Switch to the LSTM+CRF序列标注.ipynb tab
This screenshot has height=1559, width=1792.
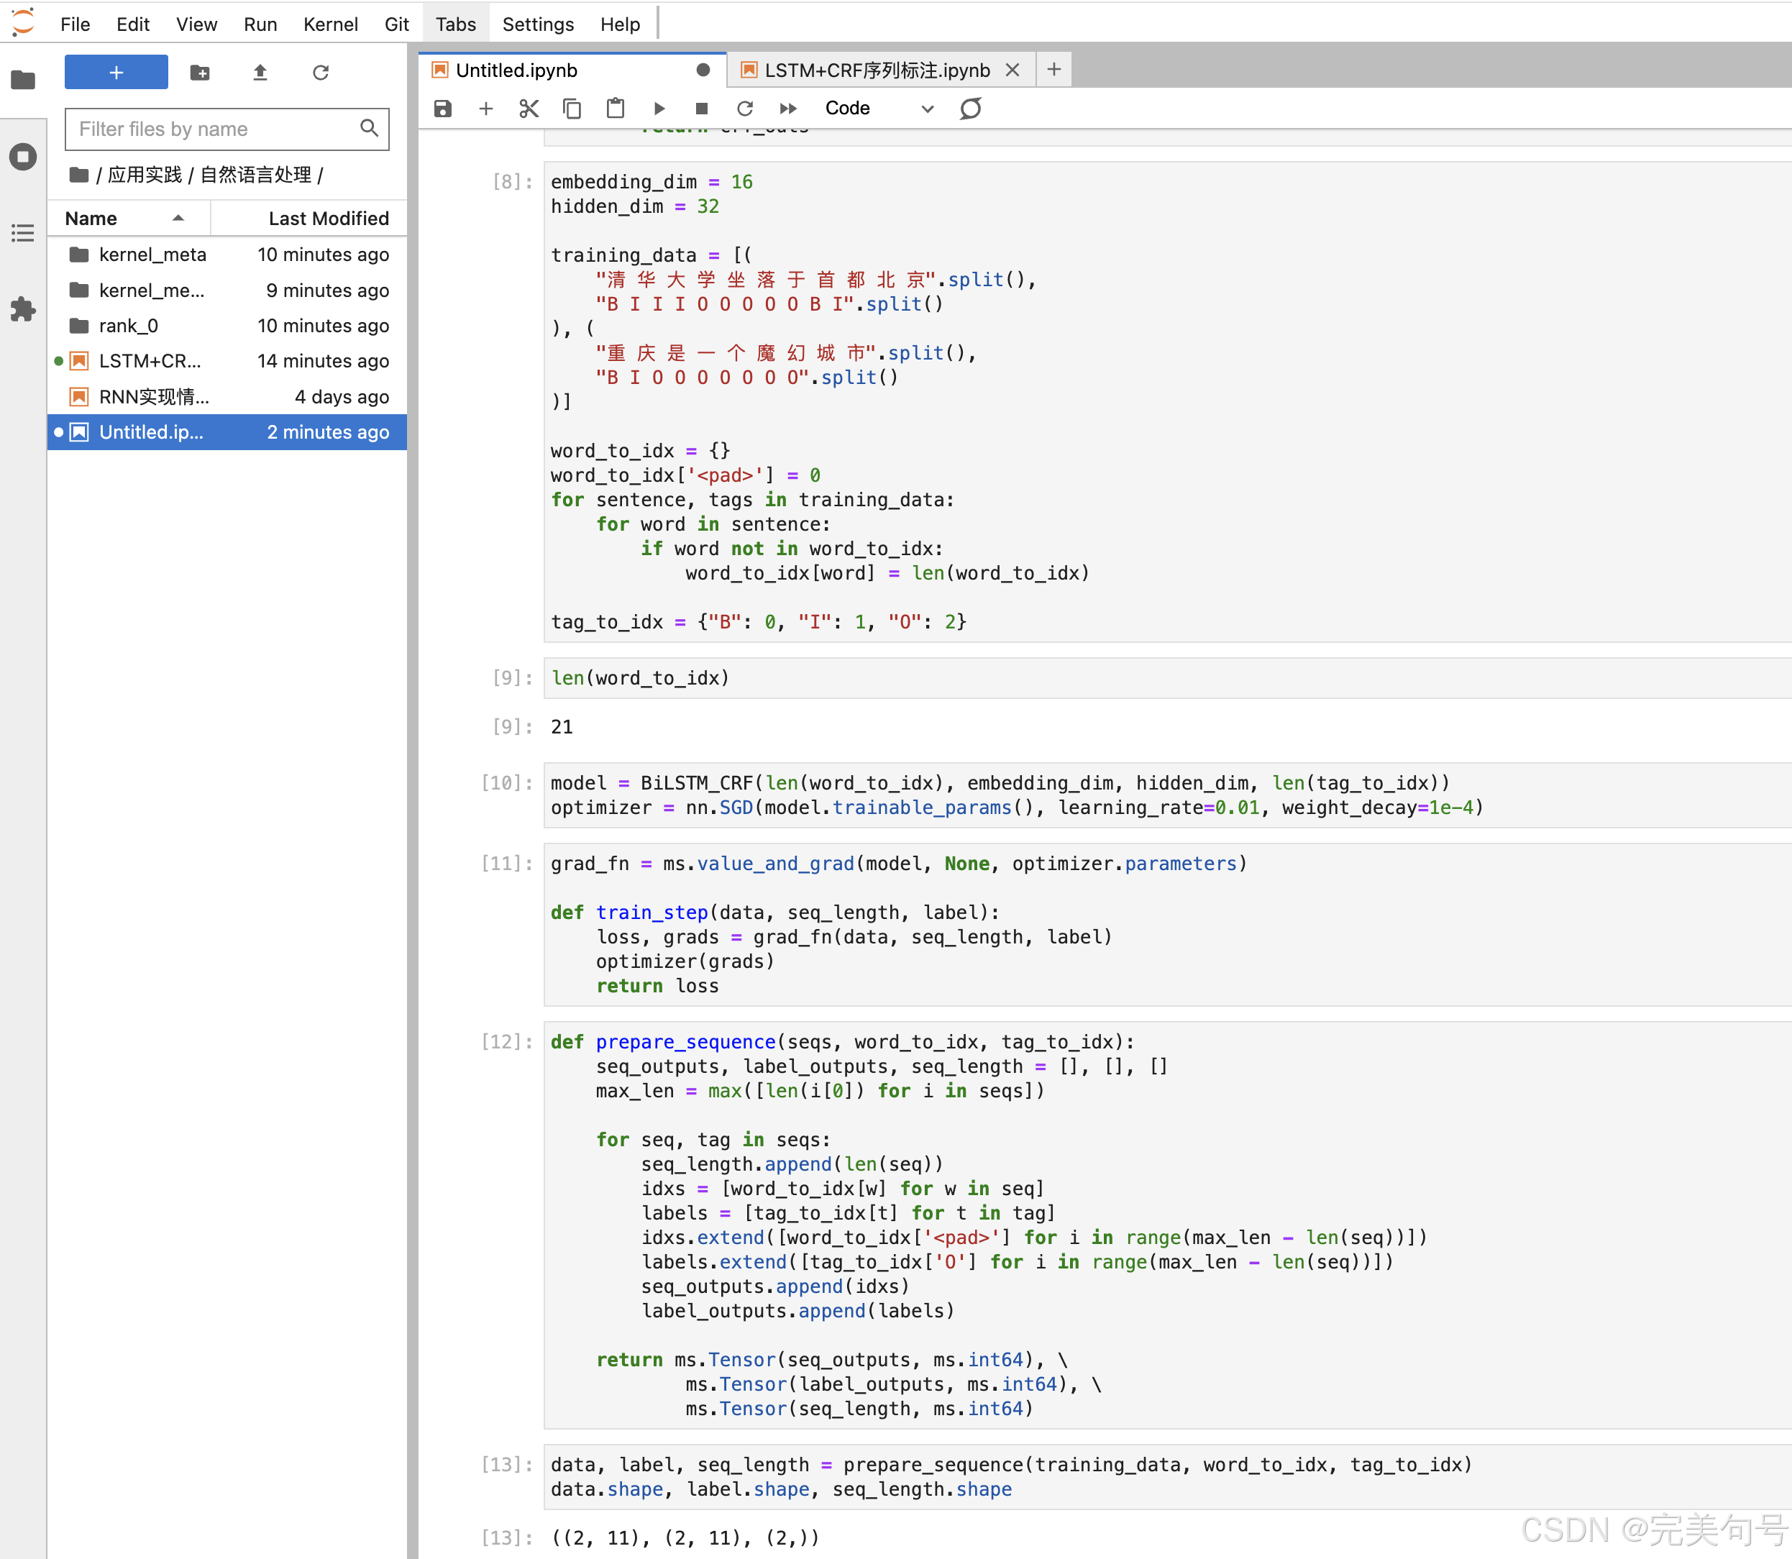(x=876, y=70)
